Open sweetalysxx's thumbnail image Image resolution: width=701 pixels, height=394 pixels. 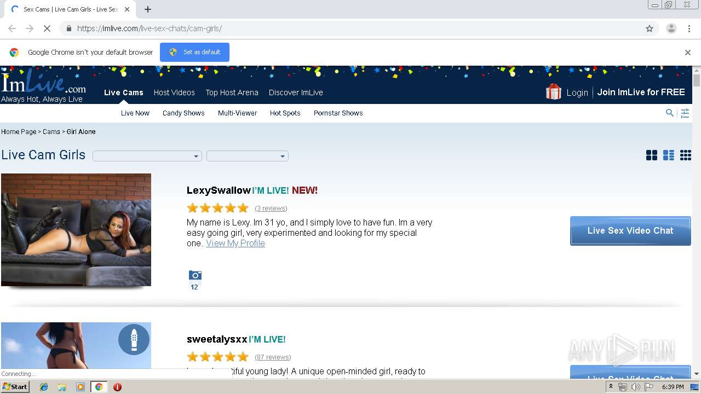(76, 346)
